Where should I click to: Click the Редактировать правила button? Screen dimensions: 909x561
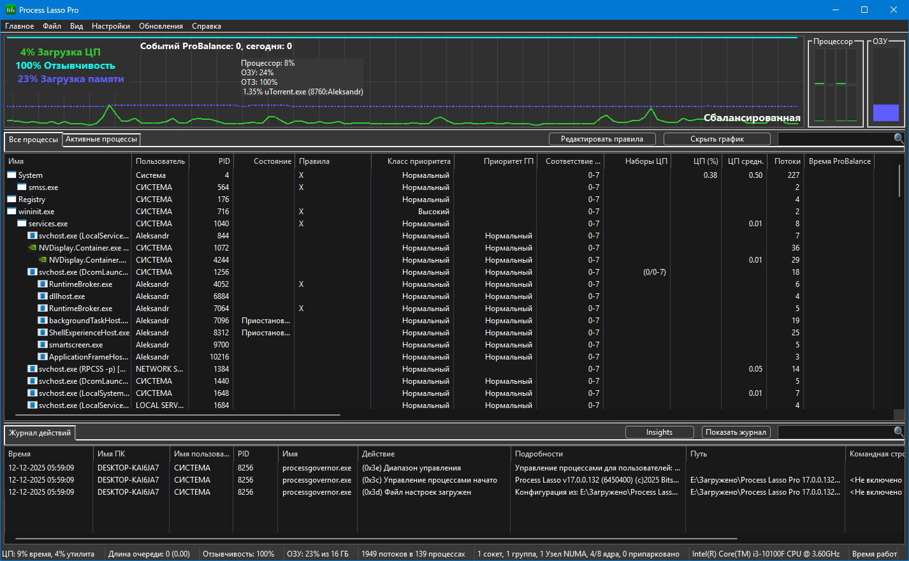tap(602, 139)
